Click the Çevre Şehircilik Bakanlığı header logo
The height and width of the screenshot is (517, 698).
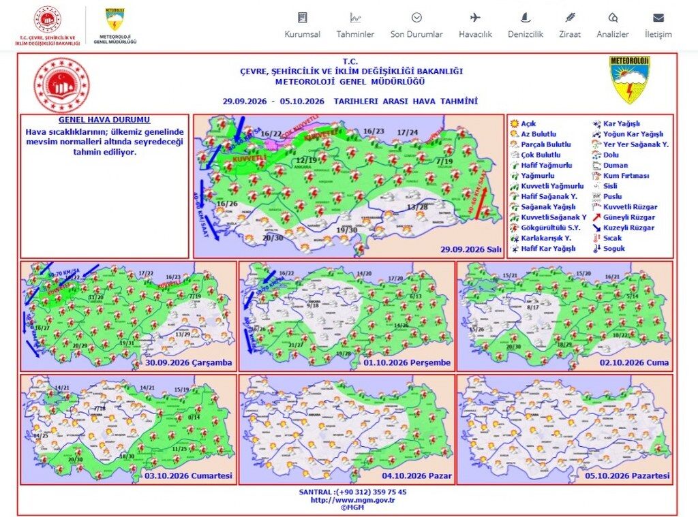pos(47,26)
